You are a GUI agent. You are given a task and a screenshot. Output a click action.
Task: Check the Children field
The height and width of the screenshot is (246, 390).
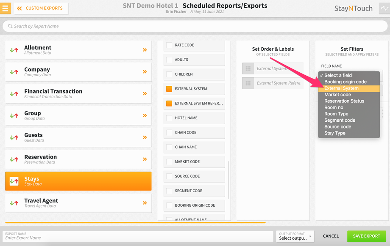(x=169, y=74)
